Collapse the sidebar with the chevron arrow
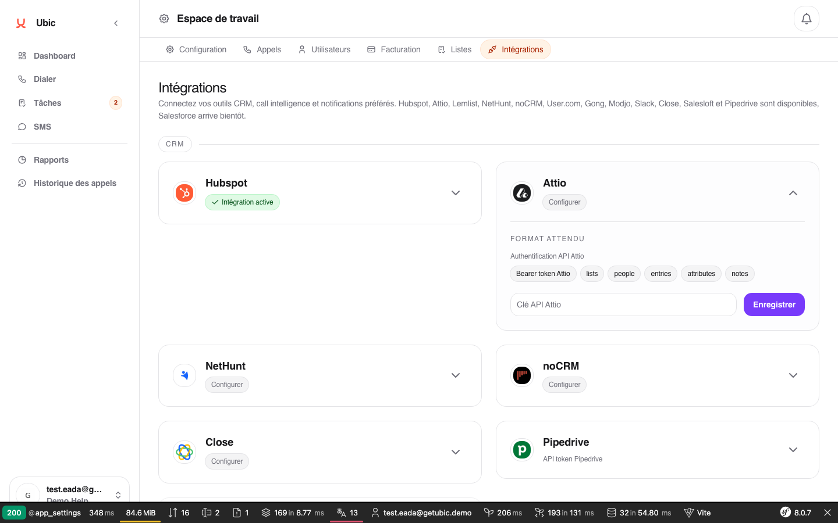This screenshot has height=523, width=838. pyautogui.click(x=116, y=23)
